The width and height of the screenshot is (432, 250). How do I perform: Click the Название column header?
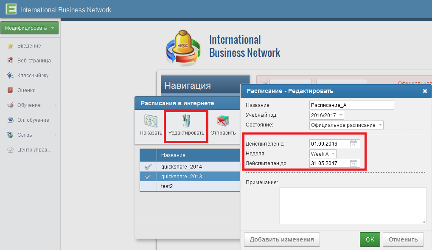[x=198, y=155]
